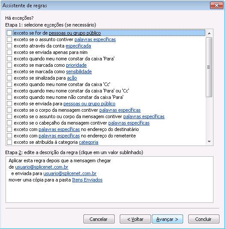Click the exceptions list scrollbar thumb

[x=209, y=67]
